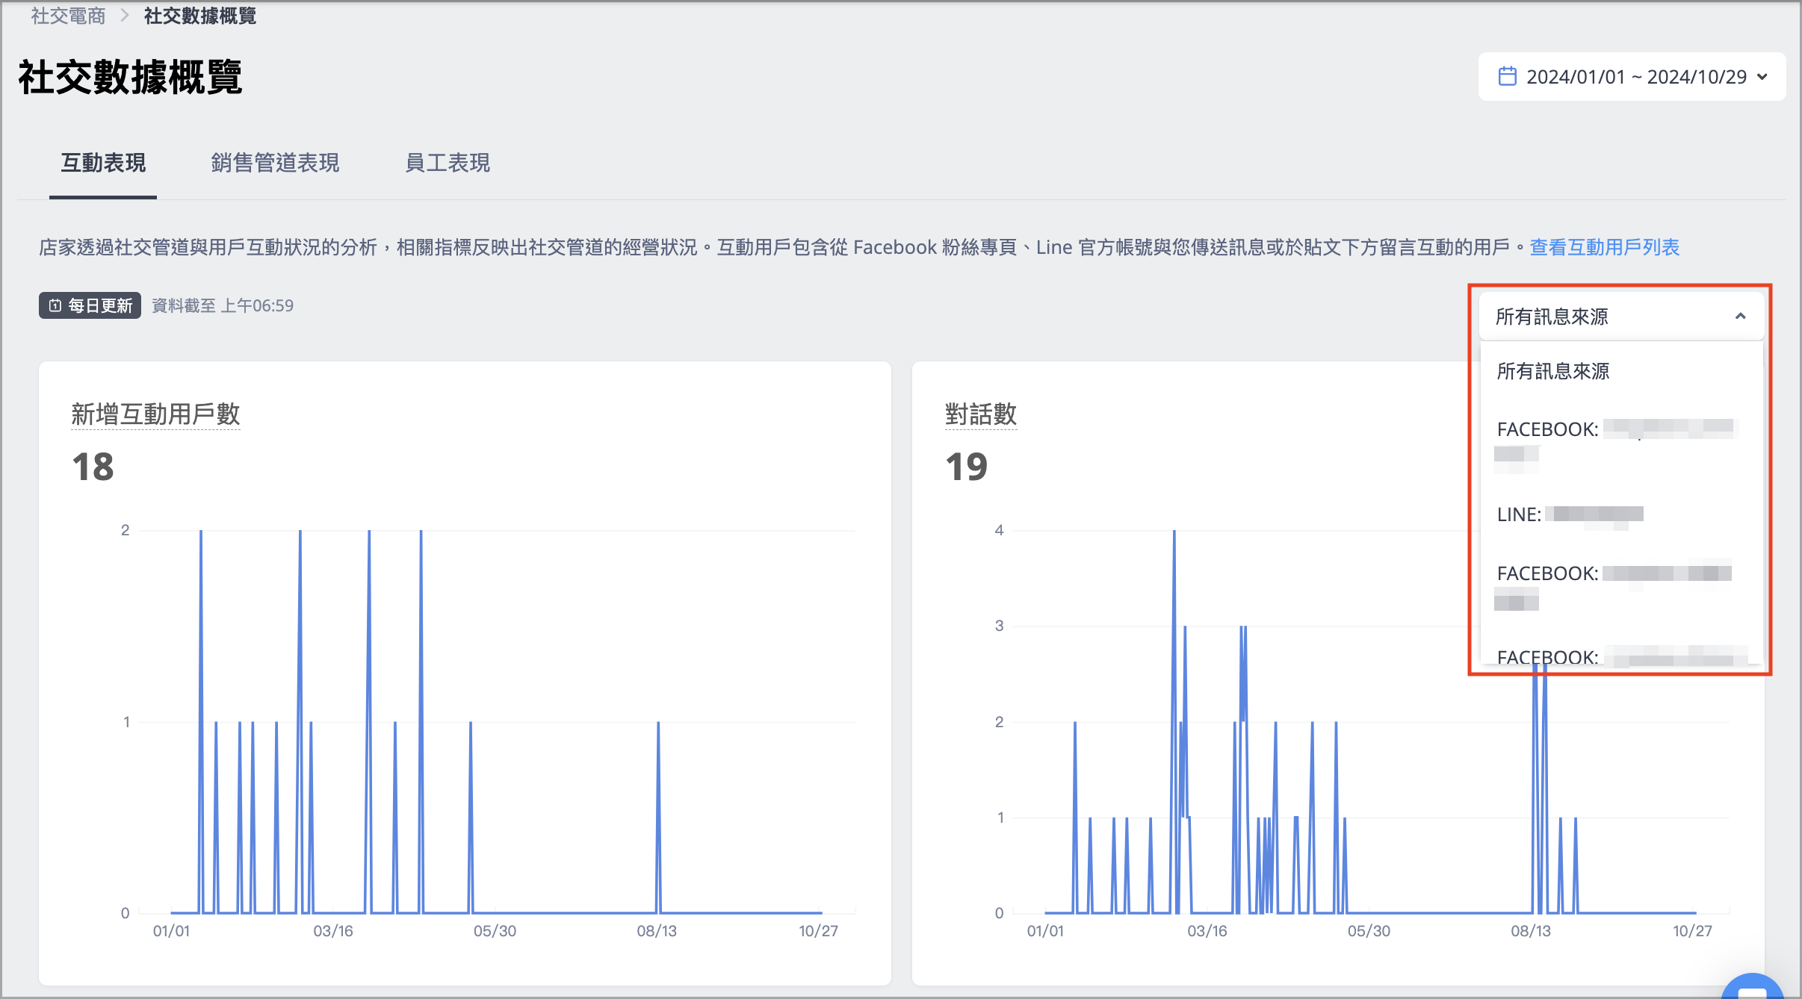The image size is (1802, 999).
Task: Open the chat bubble widget at bottom right
Action: [1752, 988]
